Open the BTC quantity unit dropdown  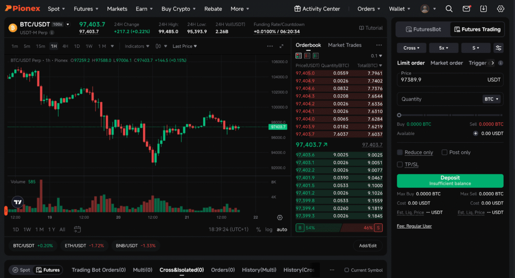[492, 99]
